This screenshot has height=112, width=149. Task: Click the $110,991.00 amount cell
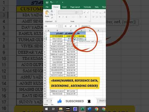[x=71, y=54]
